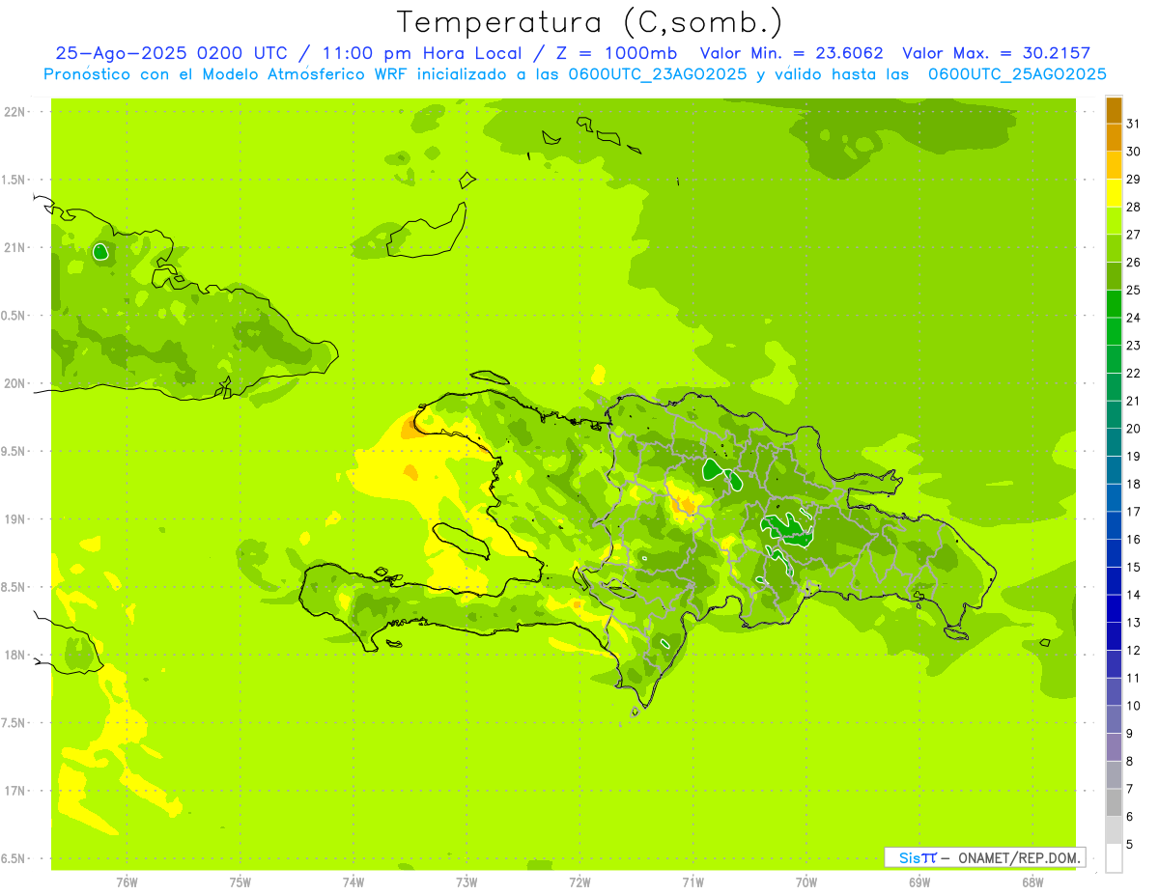The image size is (1159, 895).
Task: Click the 71W longitude label
Action: tap(693, 881)
